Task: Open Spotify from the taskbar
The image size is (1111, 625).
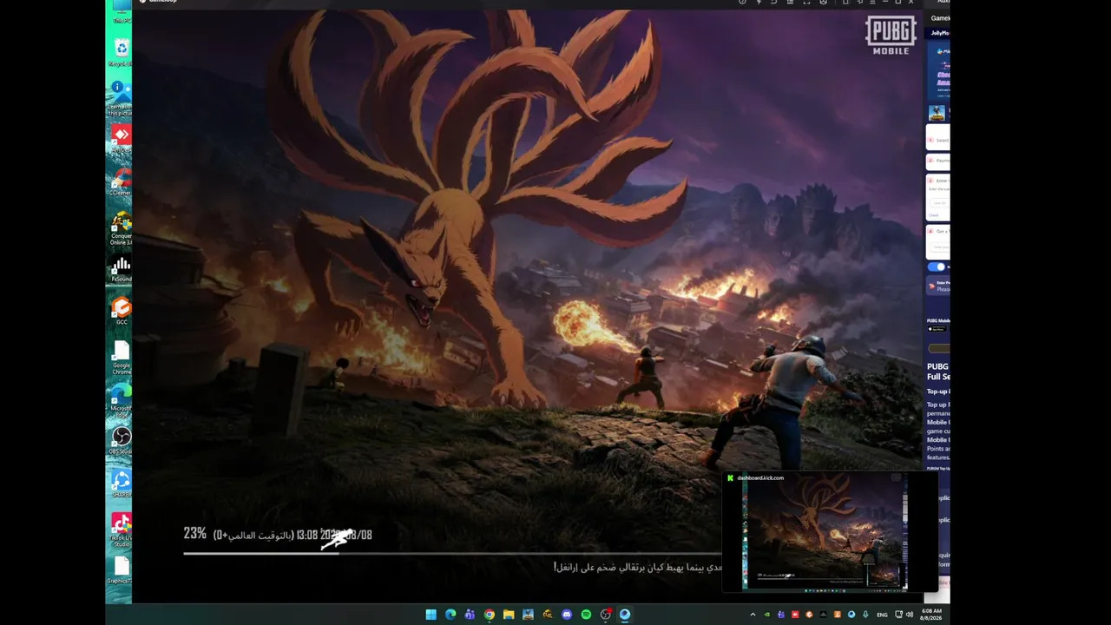Action: point(586,615)
